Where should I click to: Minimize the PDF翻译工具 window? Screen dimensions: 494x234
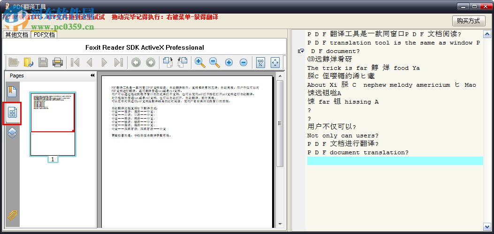(x=464, y=6)
